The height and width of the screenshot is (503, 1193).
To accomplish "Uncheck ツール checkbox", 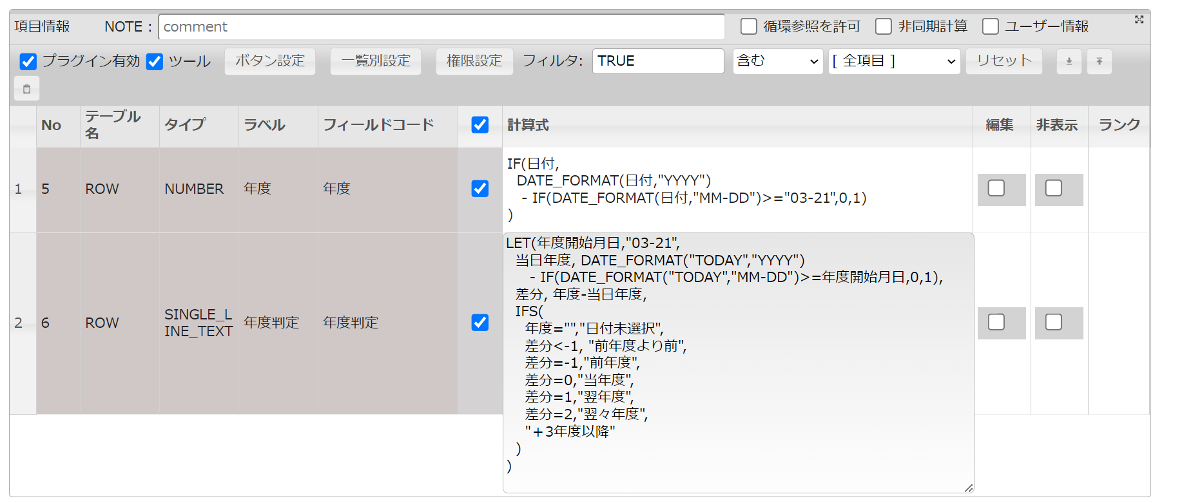I will [x=155, y=61].
